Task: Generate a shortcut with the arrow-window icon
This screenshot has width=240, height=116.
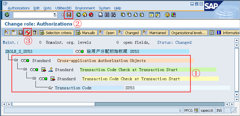Action: (158, 15)
